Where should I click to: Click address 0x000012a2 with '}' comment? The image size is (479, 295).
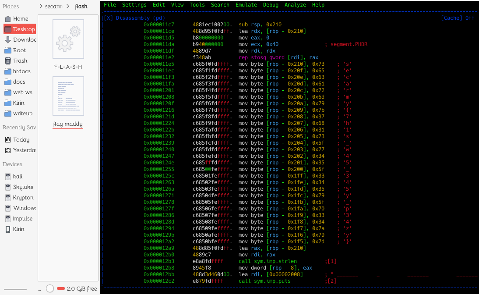coord(159,242)
